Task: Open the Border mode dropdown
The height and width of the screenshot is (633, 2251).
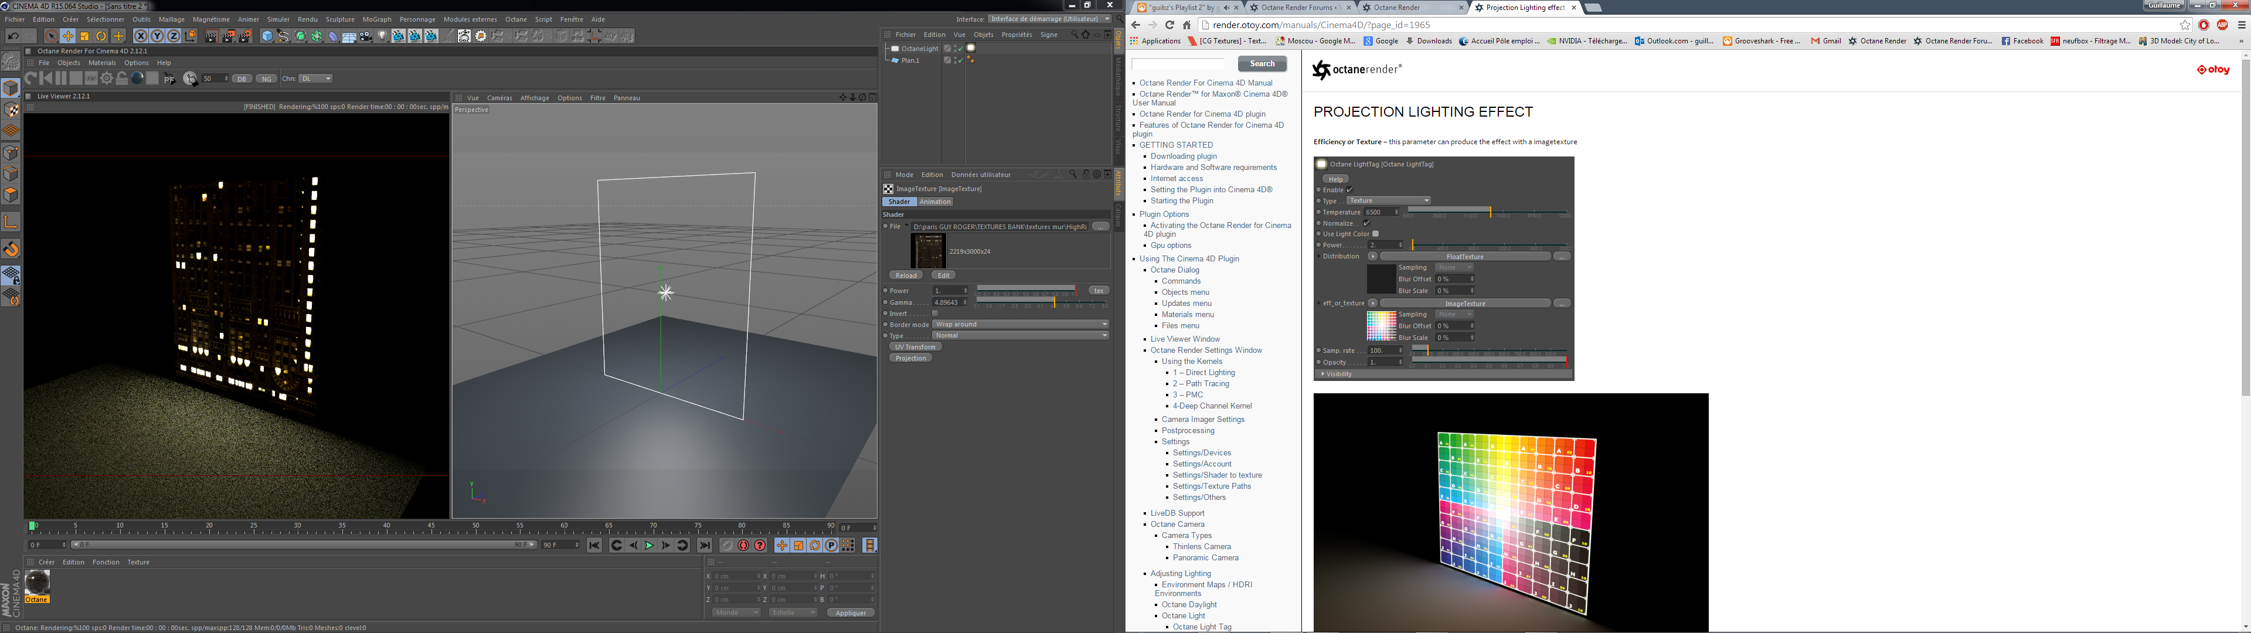Action: point(1020,324)
